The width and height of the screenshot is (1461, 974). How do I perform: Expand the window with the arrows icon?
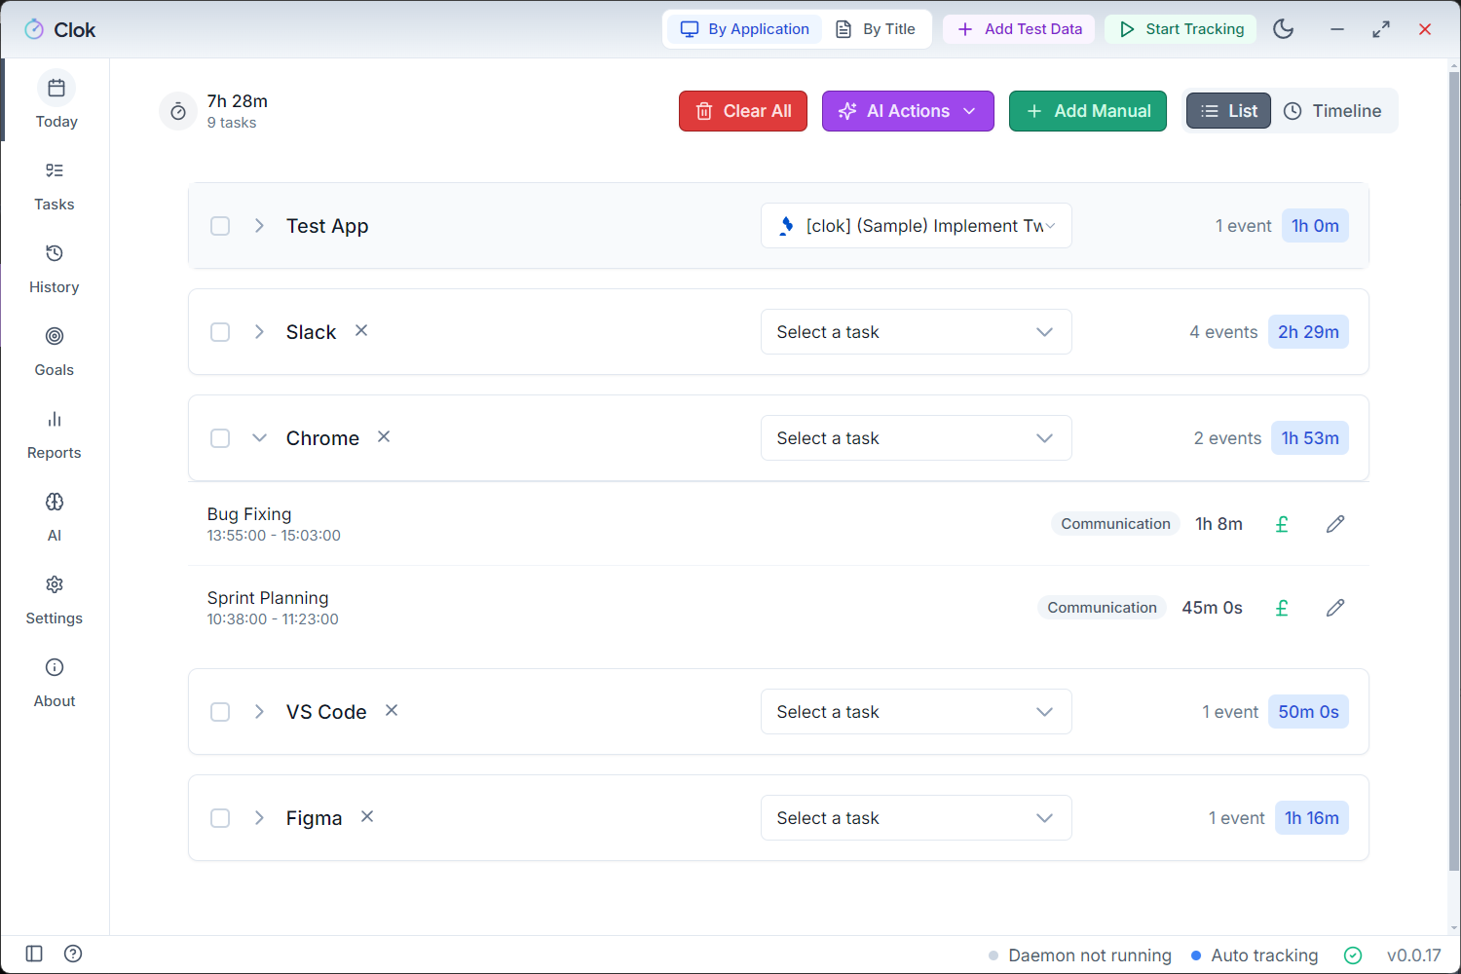[1381, 29]
